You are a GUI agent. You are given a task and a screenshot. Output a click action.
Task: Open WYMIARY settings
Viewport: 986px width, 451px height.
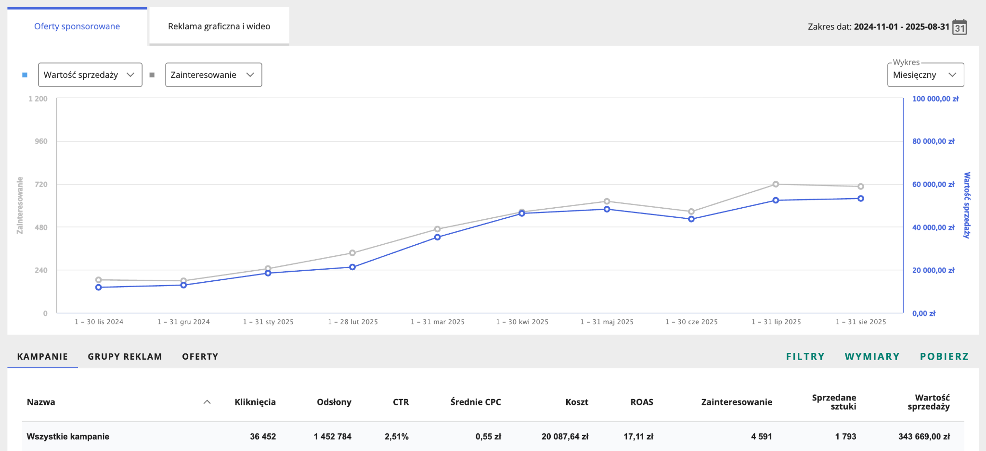(x=872, y=356)
